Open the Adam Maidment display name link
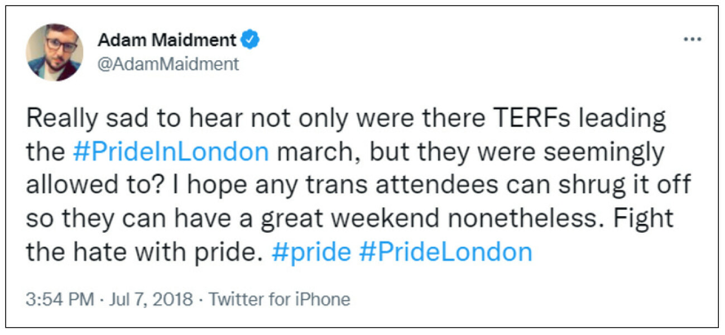725x335 pixels. point(167,40)
